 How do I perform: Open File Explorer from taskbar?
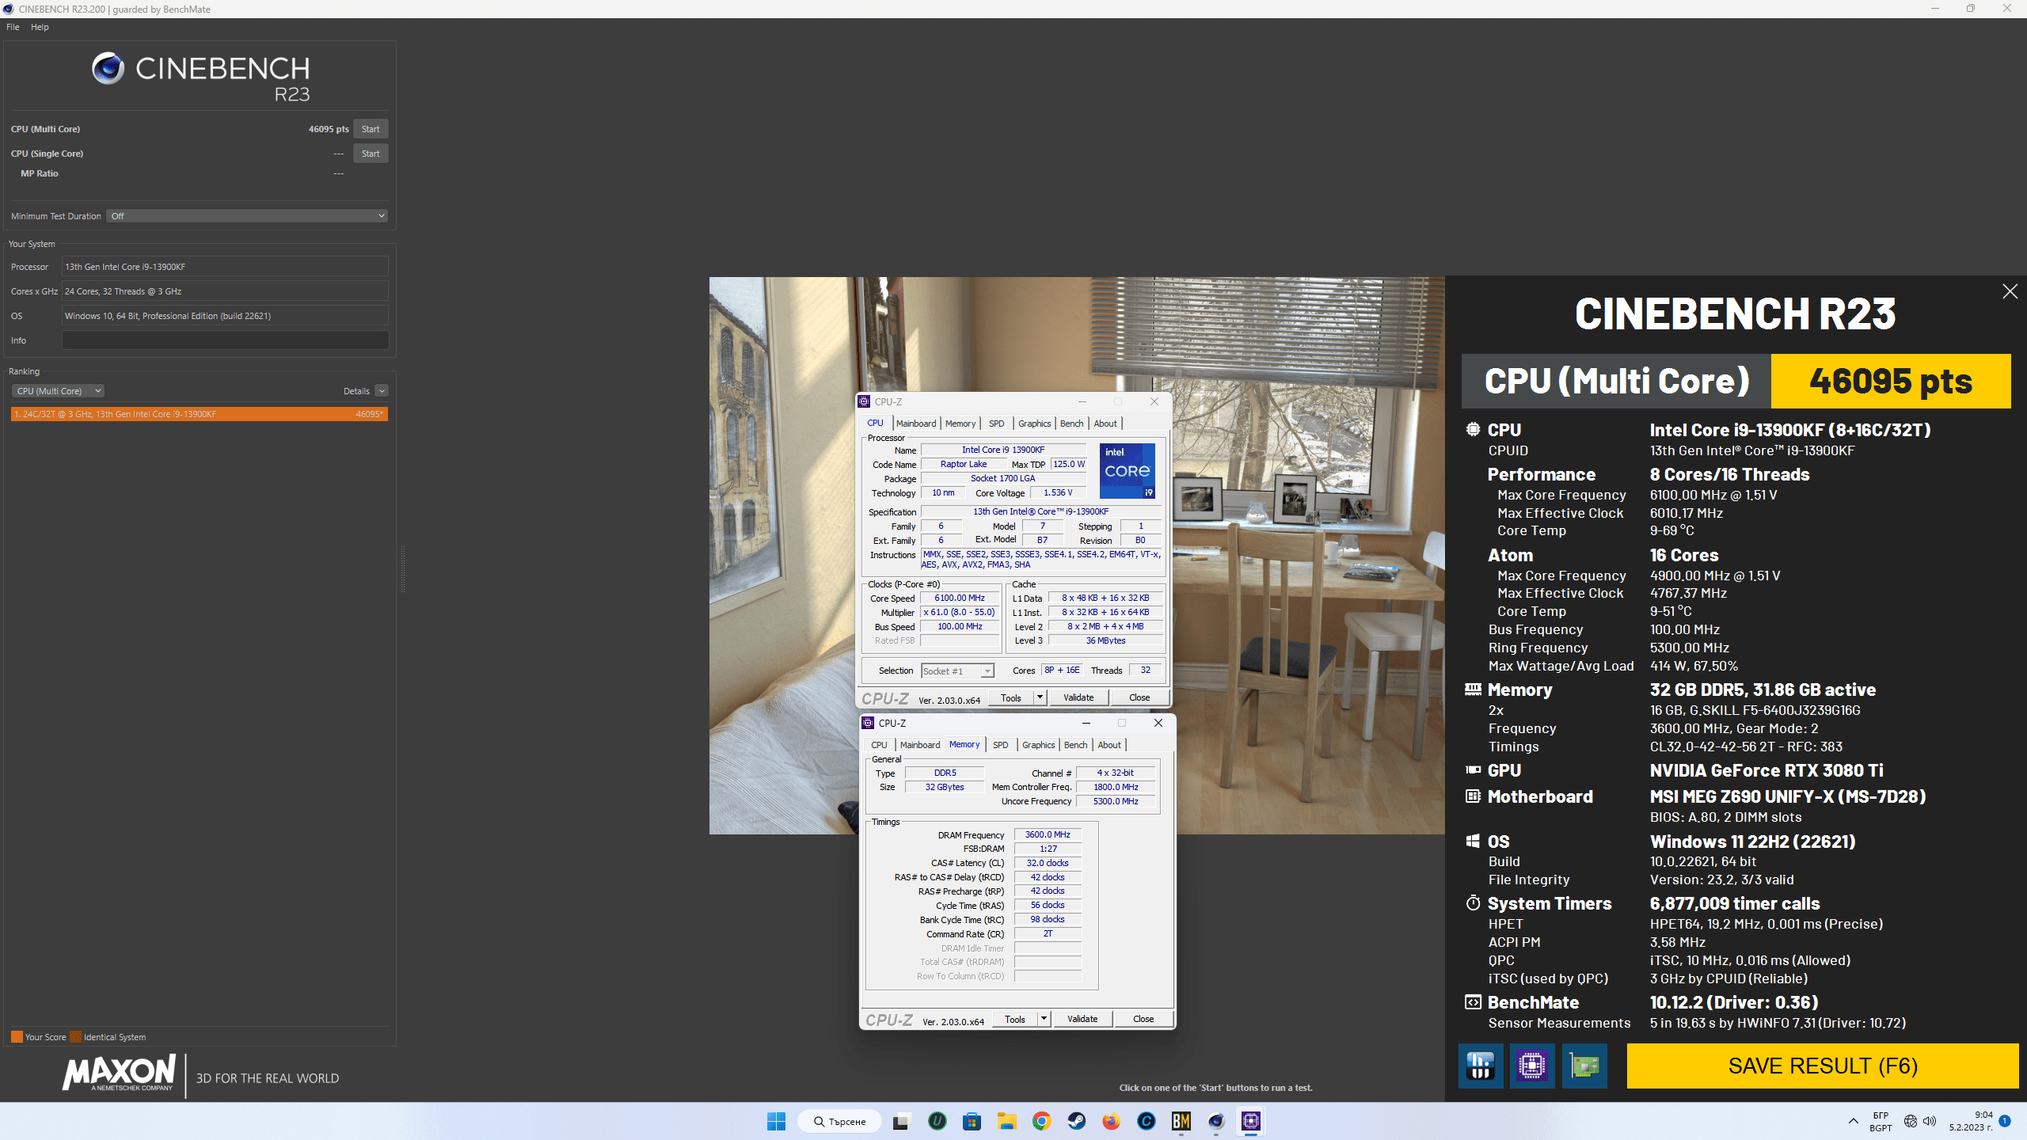[x=1006, y=1121]
